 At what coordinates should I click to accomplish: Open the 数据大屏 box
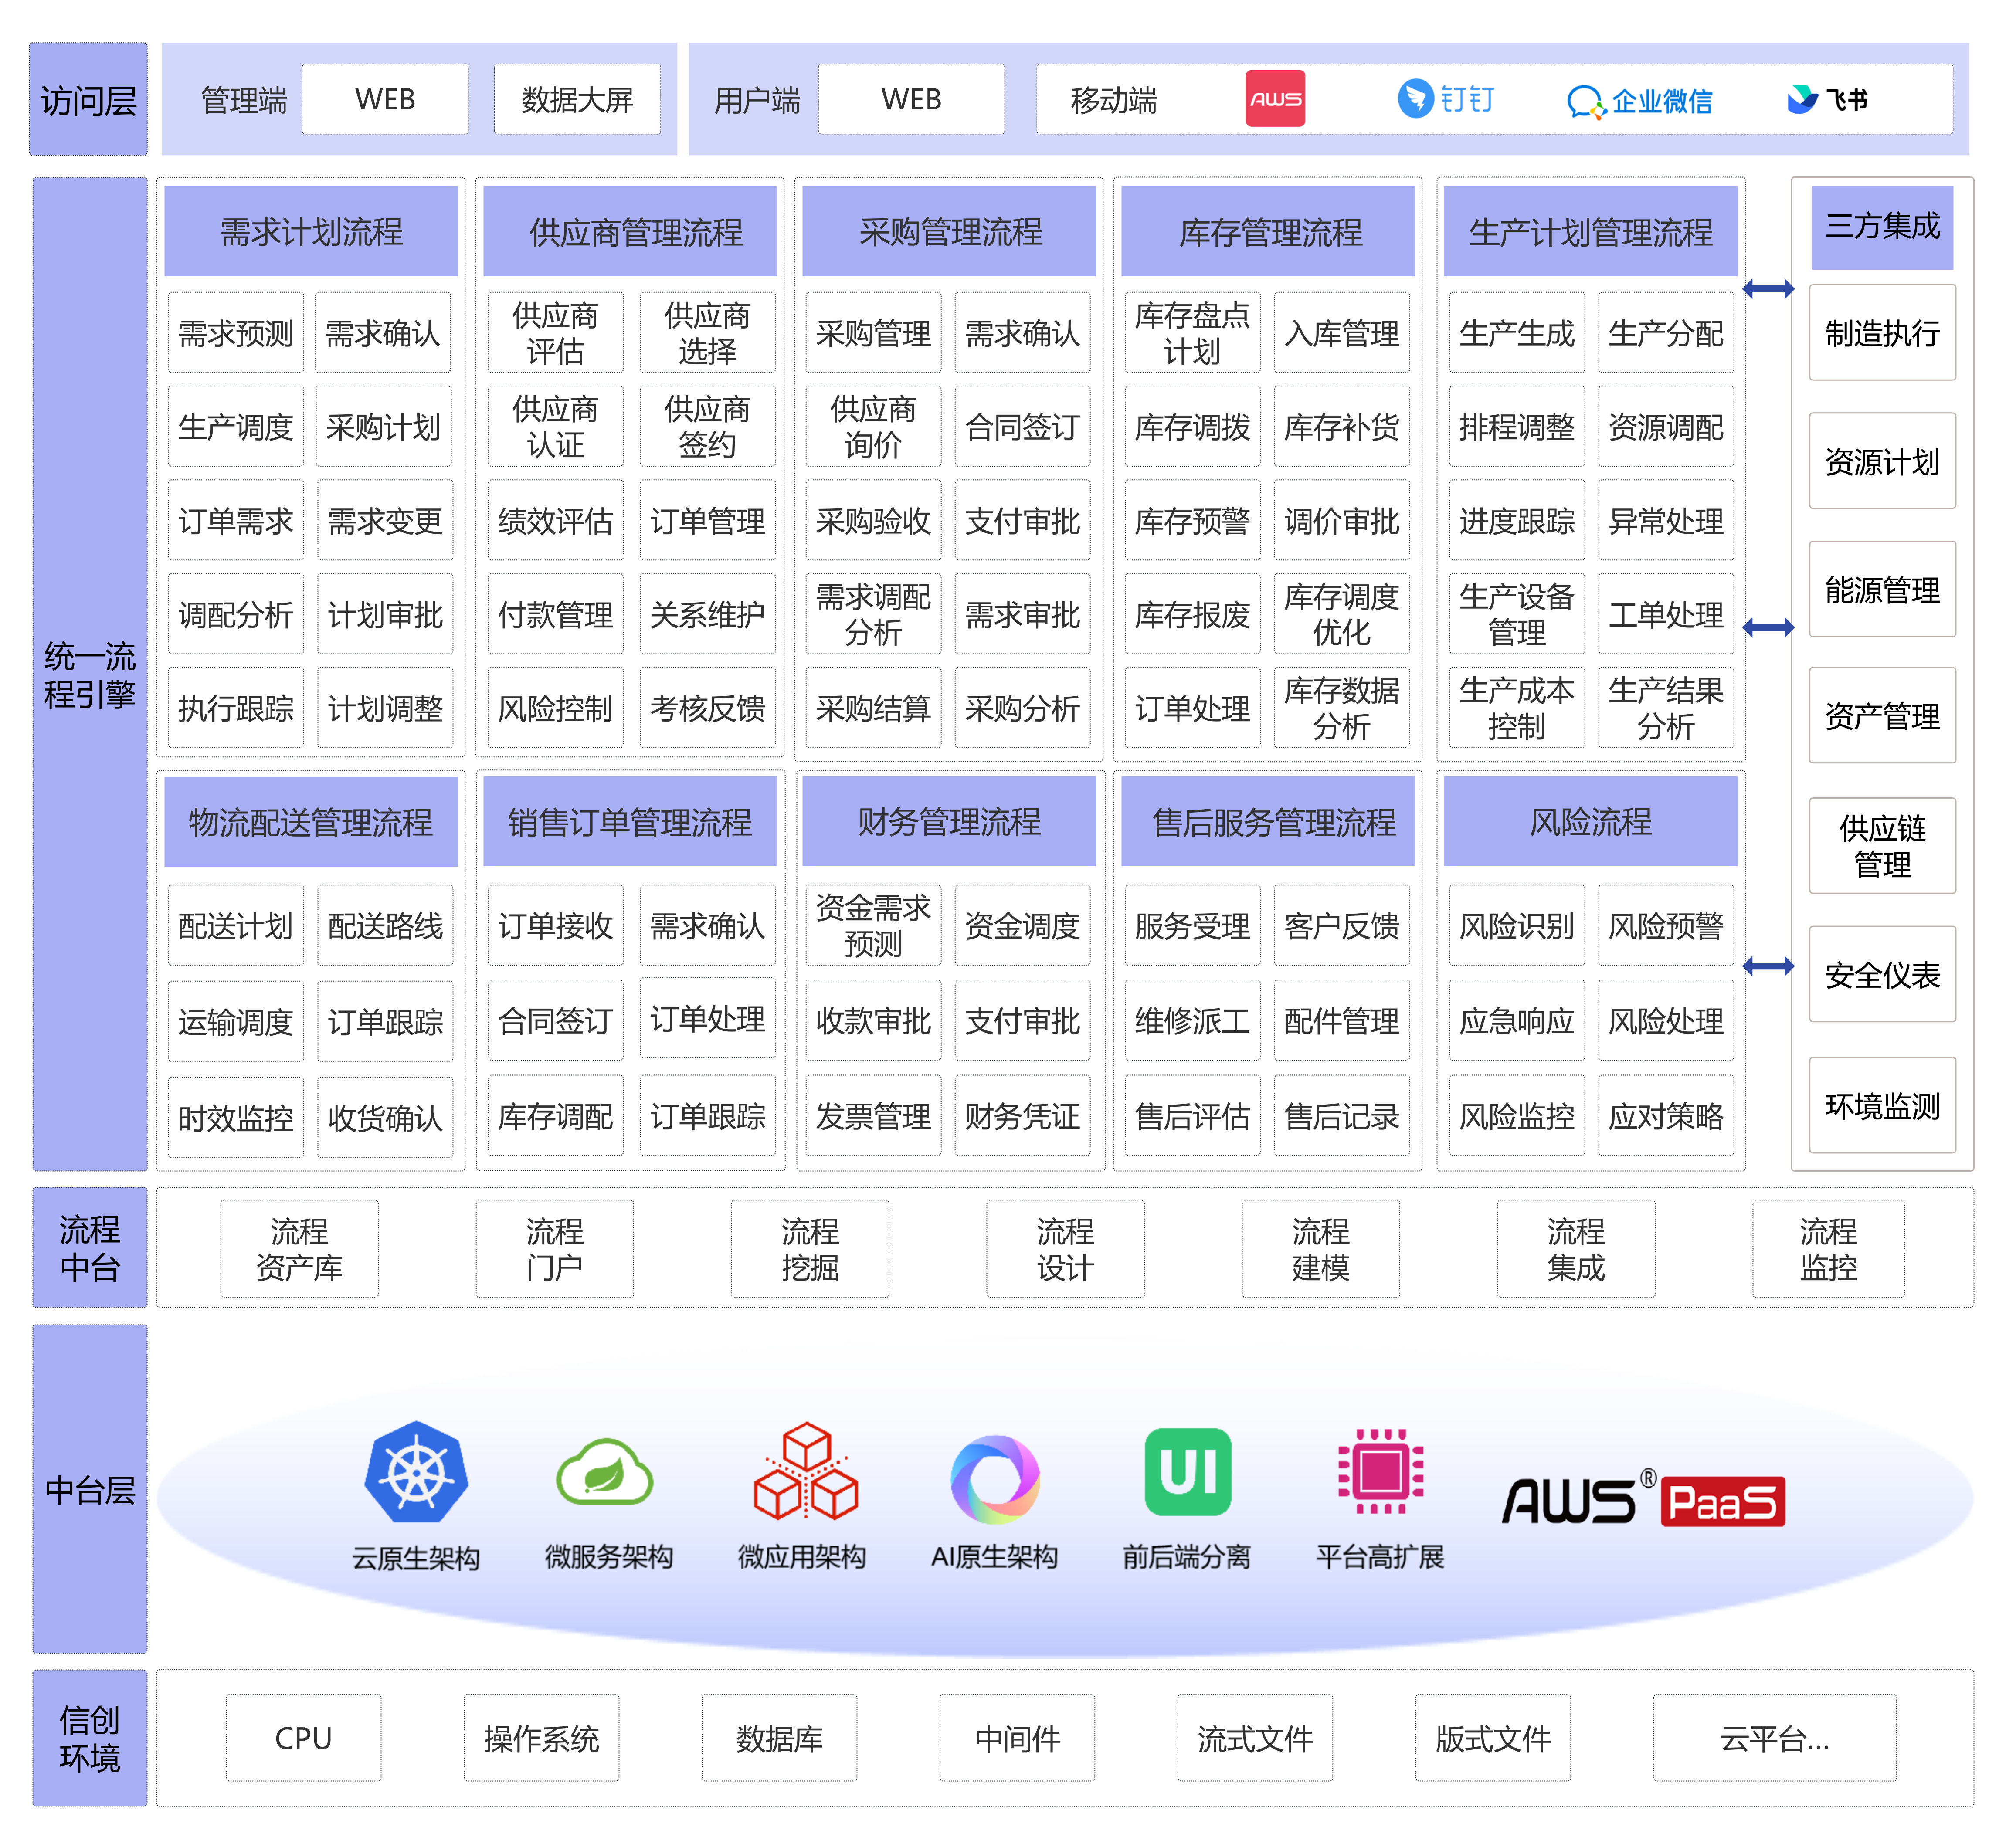pos(577,99)
